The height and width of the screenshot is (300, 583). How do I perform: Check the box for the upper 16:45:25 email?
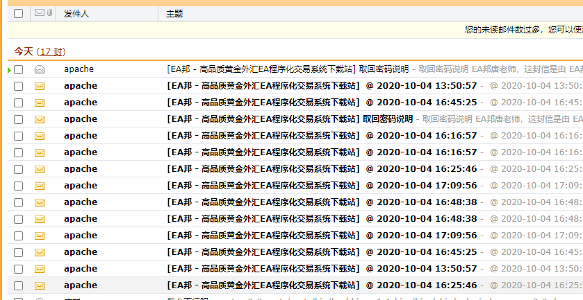coord(18,103)
